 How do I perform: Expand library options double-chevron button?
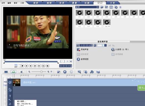point(120,7)
